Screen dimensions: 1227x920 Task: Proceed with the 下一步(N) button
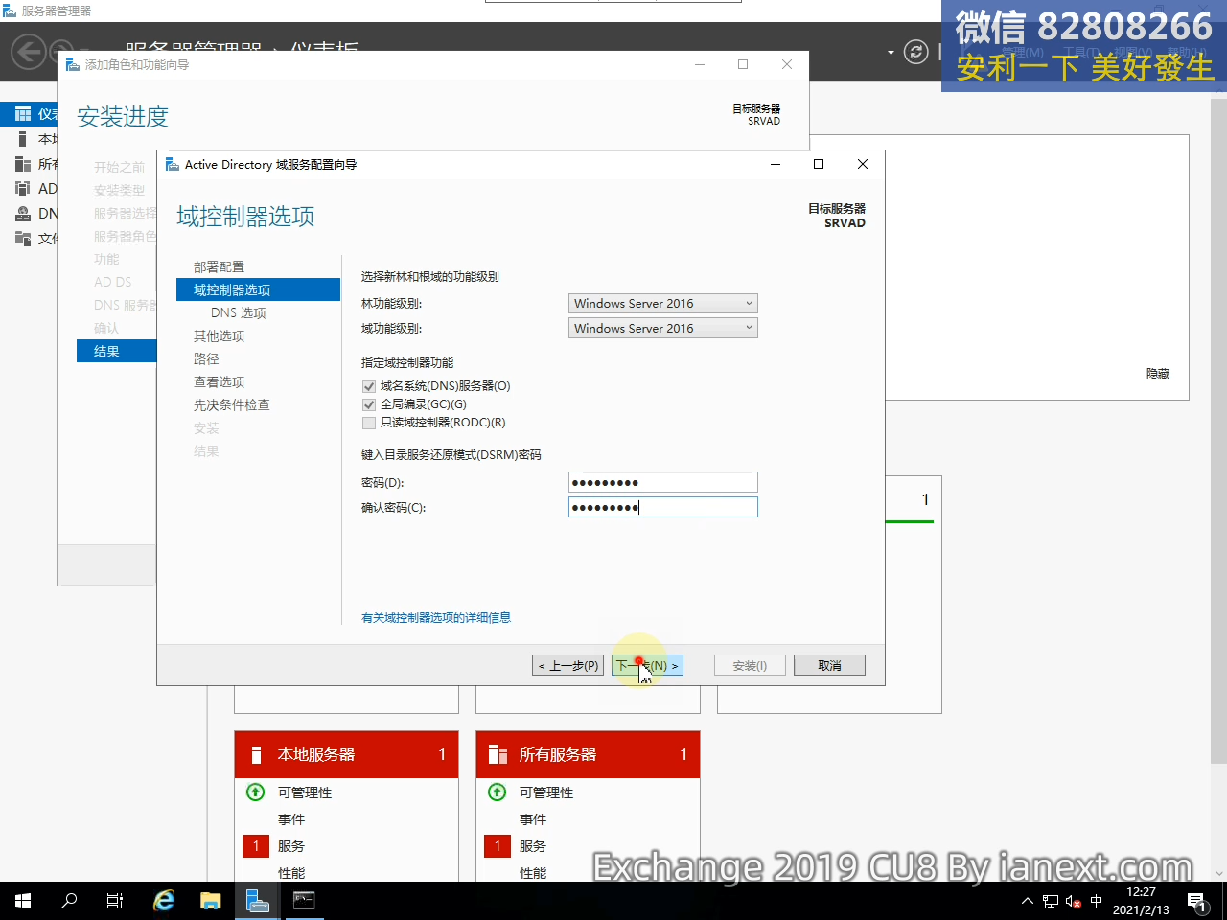click(647, 666)
